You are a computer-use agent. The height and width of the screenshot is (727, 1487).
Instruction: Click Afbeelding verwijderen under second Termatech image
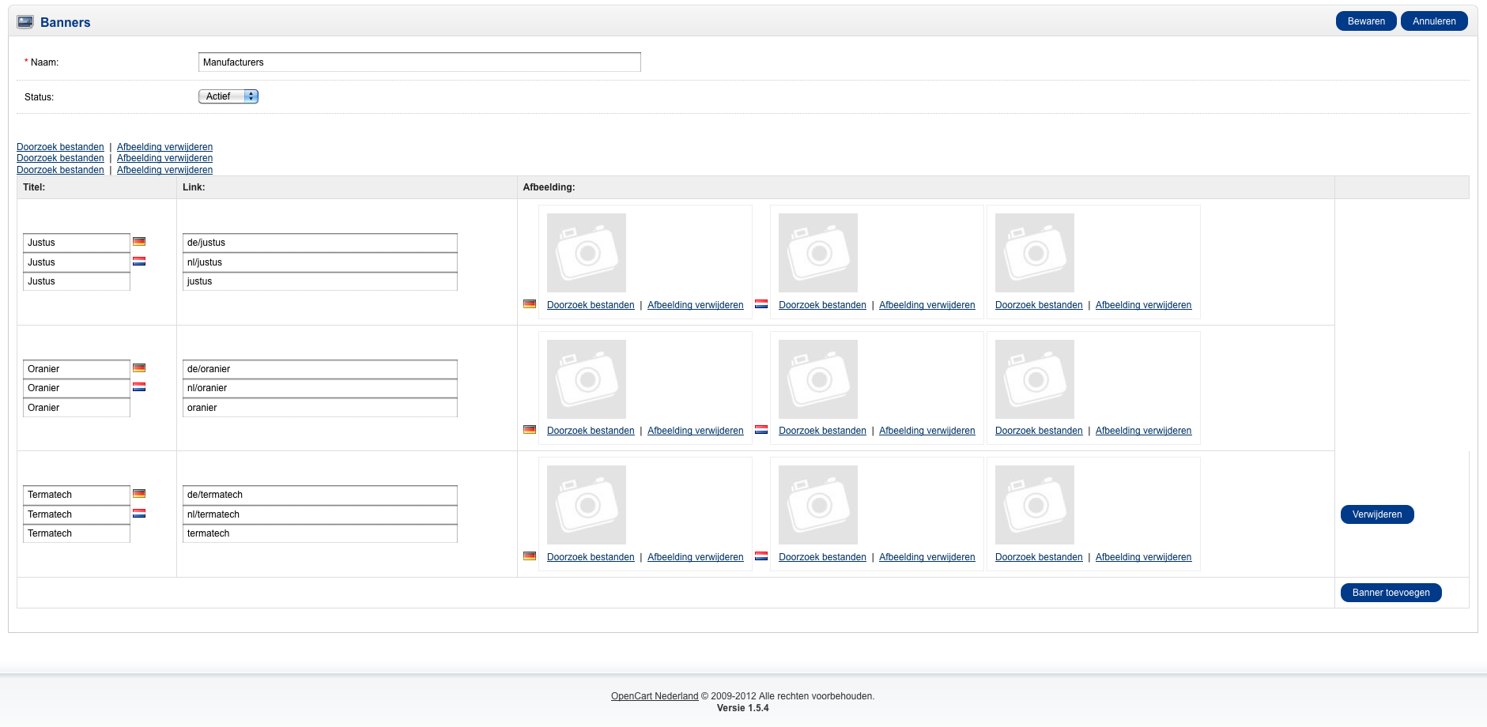[927, 557]
